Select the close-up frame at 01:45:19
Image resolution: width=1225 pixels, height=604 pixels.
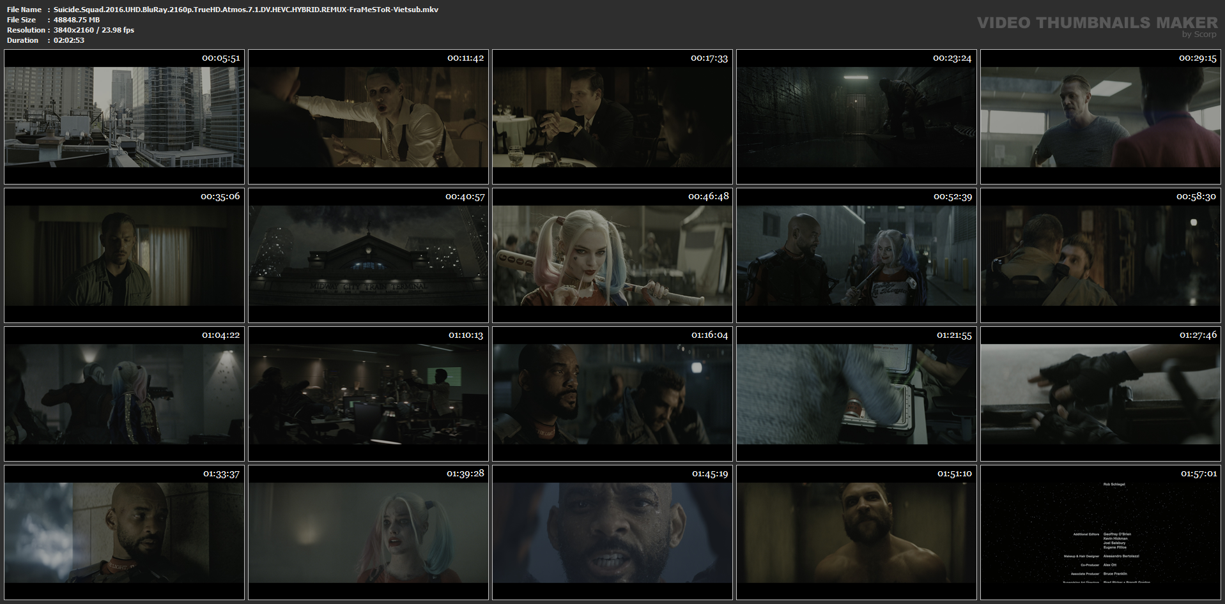click(x=612, y=532)
